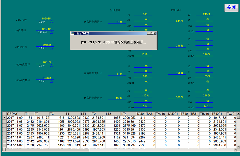The height and width of the screenshot is (156, 240).
Task: Click the J1皮带秤 scale triangle icon
Action: 52,32
